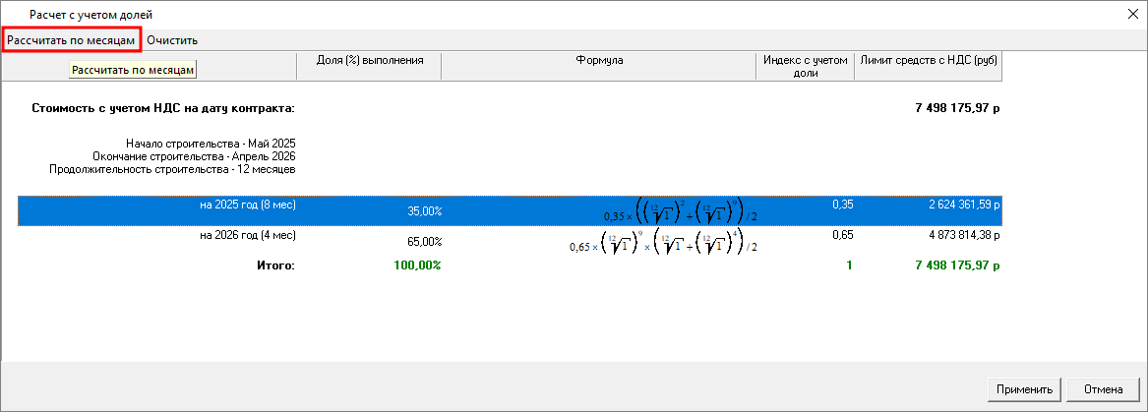This screenshot has height=412, width=1148.
Task: Close the 'Расчет с учетом долей' window
Action: click(1131, 14)
